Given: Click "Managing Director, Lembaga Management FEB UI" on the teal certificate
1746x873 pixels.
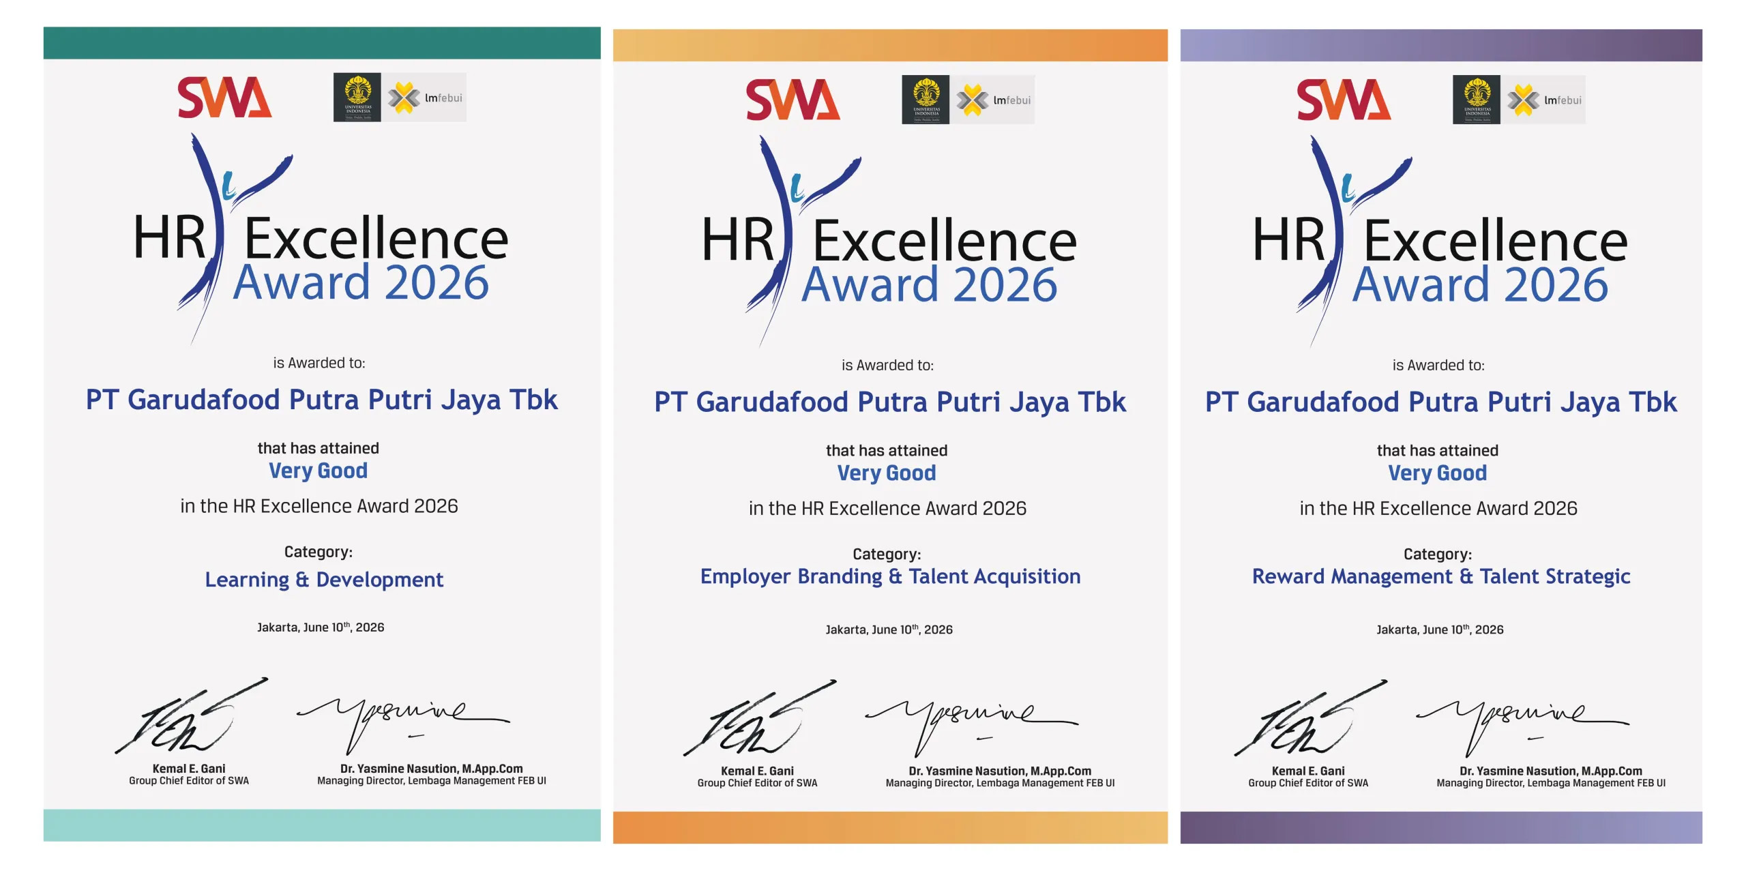Looking at the screenshot, I should 432,781.
